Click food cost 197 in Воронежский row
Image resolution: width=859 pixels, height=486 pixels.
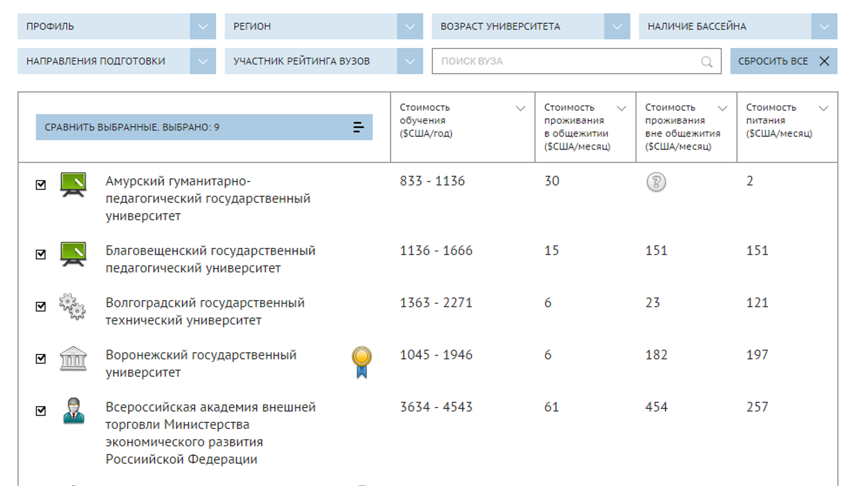(757, 355)
